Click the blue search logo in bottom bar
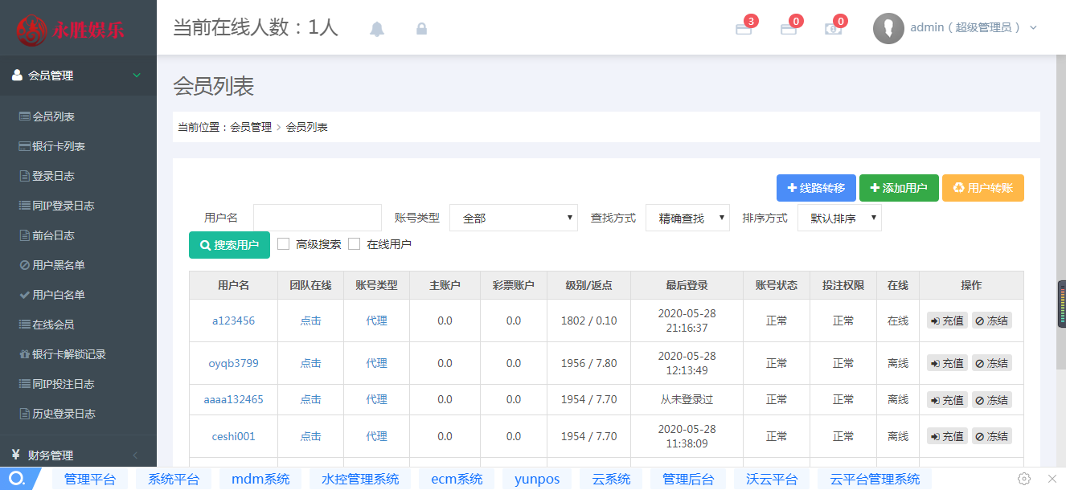1066x490 pixels. [x=16, y=479]
